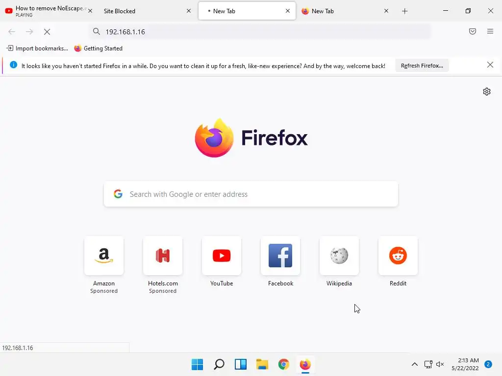Open Import bookmarks link

point(37,48)
